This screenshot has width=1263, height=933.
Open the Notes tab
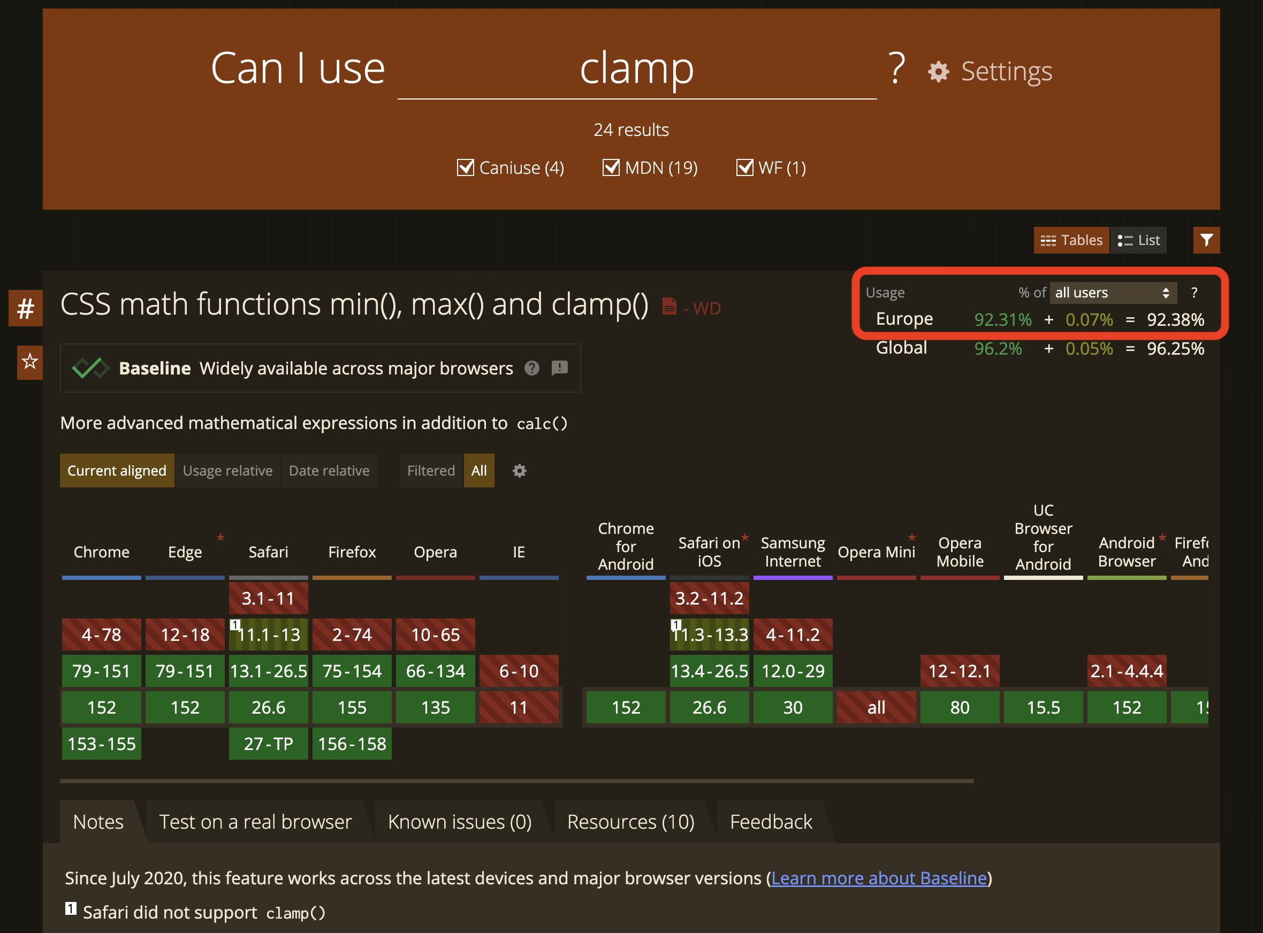[x=98, y=822]
